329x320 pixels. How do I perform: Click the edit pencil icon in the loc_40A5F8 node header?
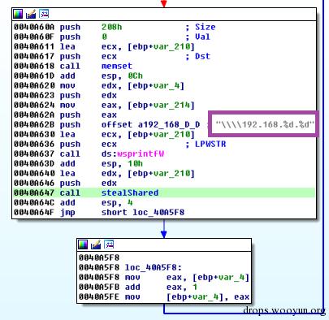(96, 244)
